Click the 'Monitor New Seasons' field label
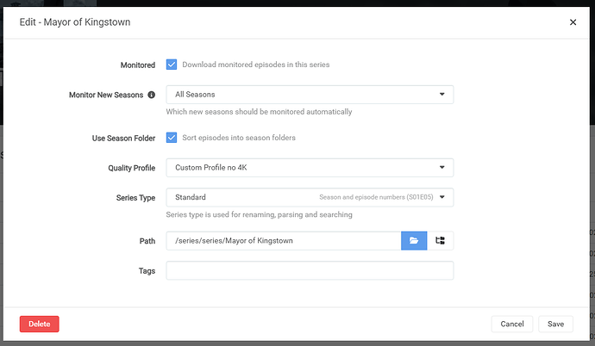Screen dimensions: 595x346 (x=105, y=95)
